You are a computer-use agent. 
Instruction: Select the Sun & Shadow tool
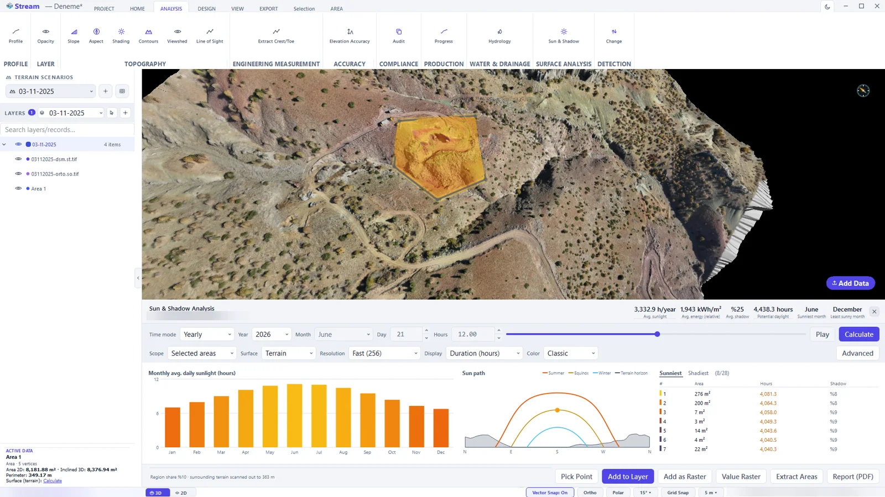click(x=564, y=36)
